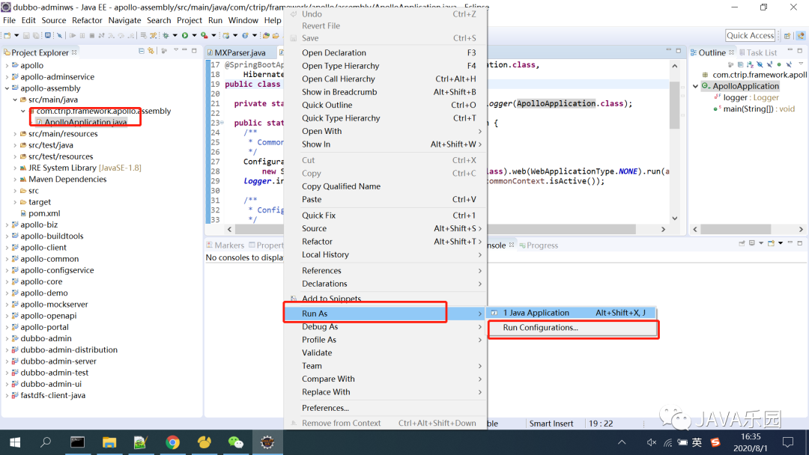809x455 pixels.
Task: Toggle Hide Static Fields and Methods in Outline
Action: tap(770, 64)
